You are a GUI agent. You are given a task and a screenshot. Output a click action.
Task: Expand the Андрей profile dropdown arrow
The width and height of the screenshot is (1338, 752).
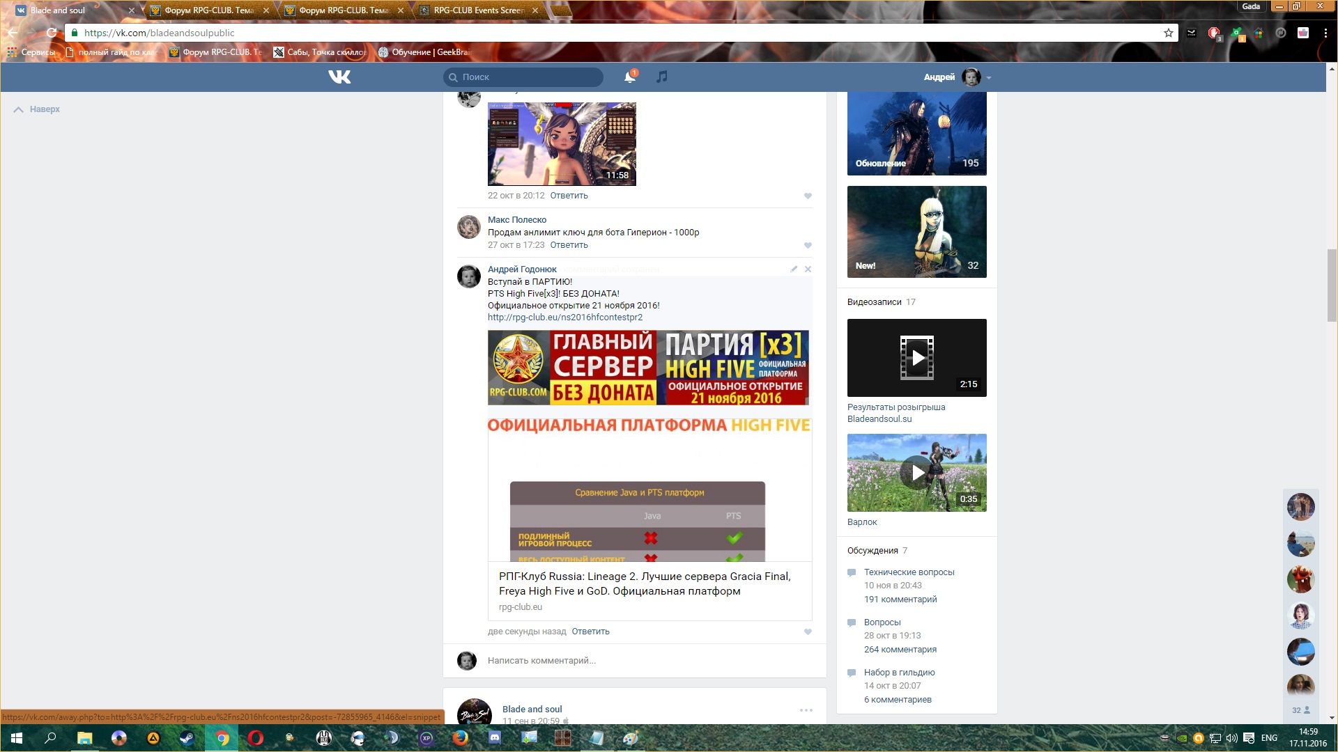(989, 77)
